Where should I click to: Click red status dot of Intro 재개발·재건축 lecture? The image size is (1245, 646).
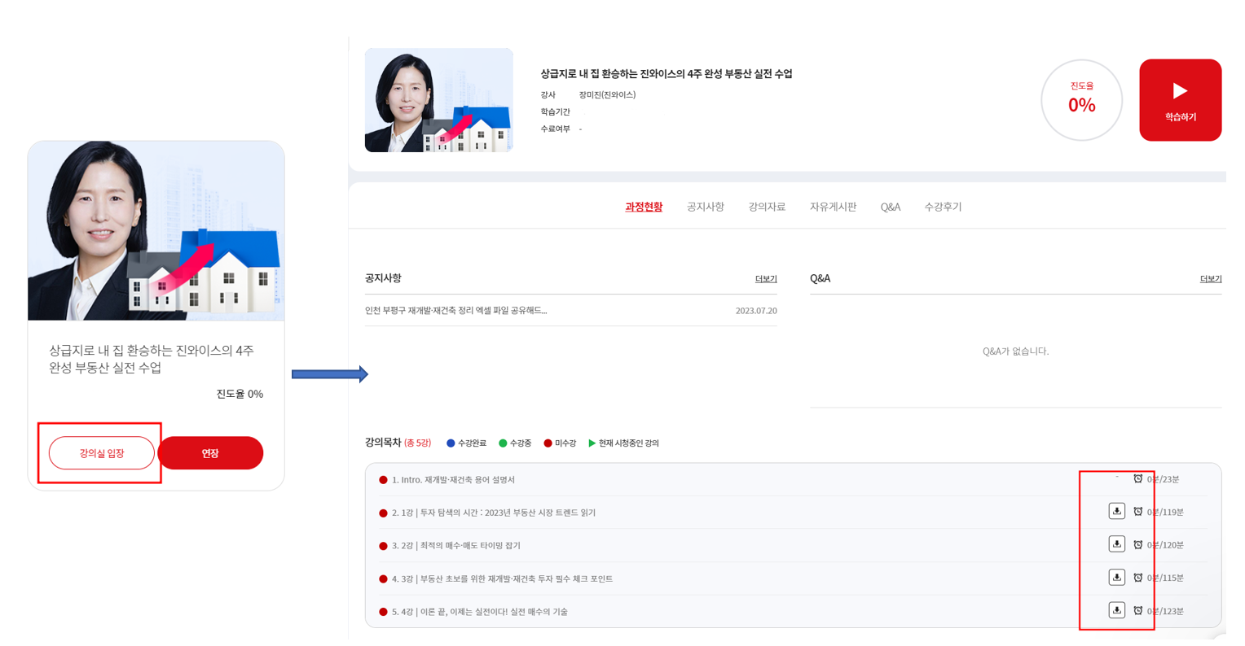click(x=383, y=480)
